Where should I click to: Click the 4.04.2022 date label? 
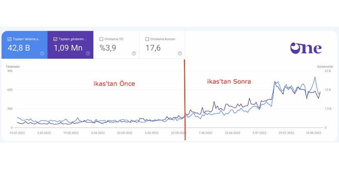98,133
